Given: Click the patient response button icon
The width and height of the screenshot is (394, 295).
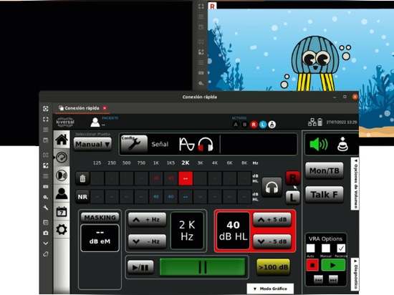Looking at the screenshot, I should coord(342,144).
